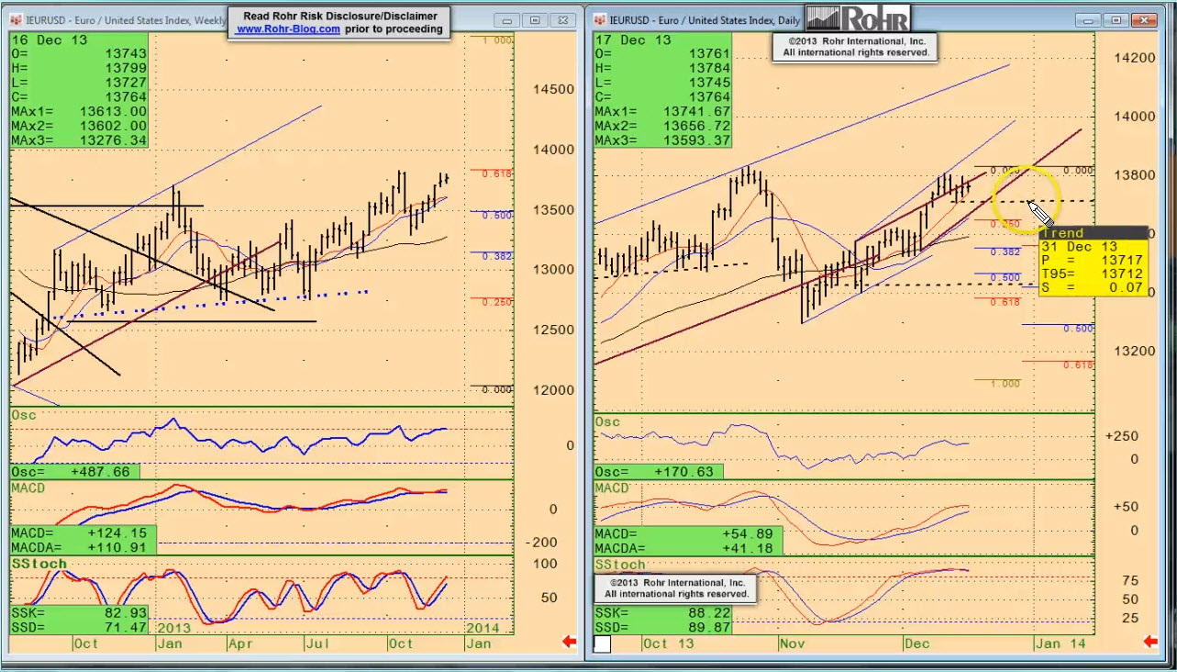This screenshot has width=1177, height=672.
Task: Minimize the daily IEURUSD chart window
Action: [x=1089, y=19]
